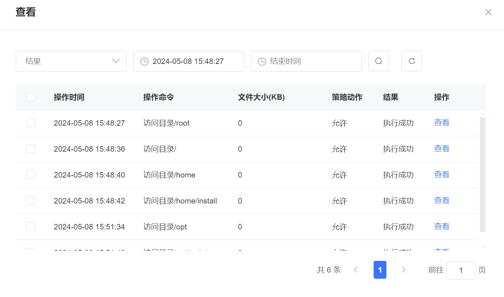Viewport: 504px width, 297px height.
Task: Click the search magnifier icon button
Action: tap(379, 61)
